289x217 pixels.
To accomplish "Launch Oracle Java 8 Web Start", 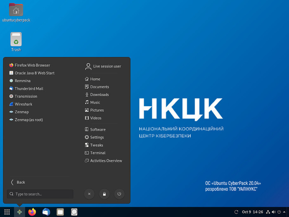I will click(x=34, y=73).
